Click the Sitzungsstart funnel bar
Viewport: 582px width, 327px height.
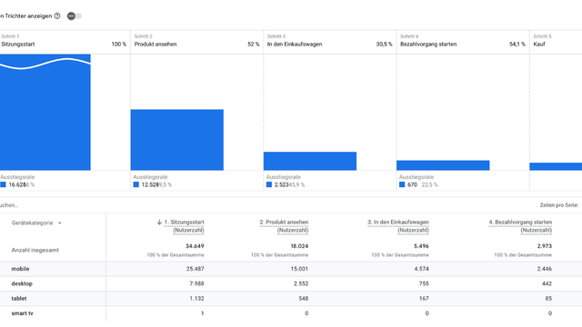click(45, 113)
